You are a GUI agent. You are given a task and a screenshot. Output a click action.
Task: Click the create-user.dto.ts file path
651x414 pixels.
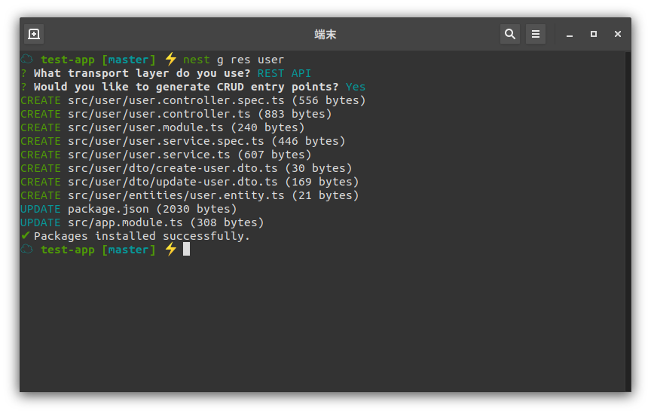tap(173, 168)
